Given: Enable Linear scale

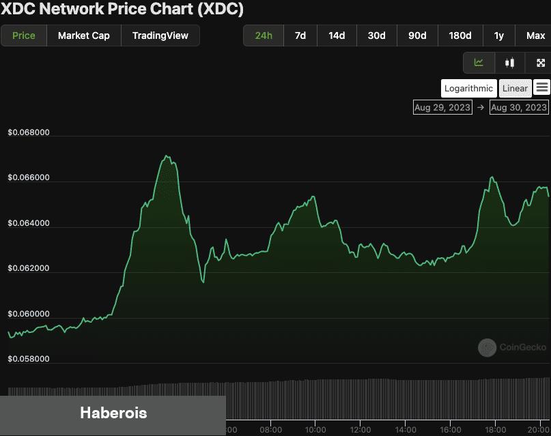Looking at the screenshot, I should point(515,88).
